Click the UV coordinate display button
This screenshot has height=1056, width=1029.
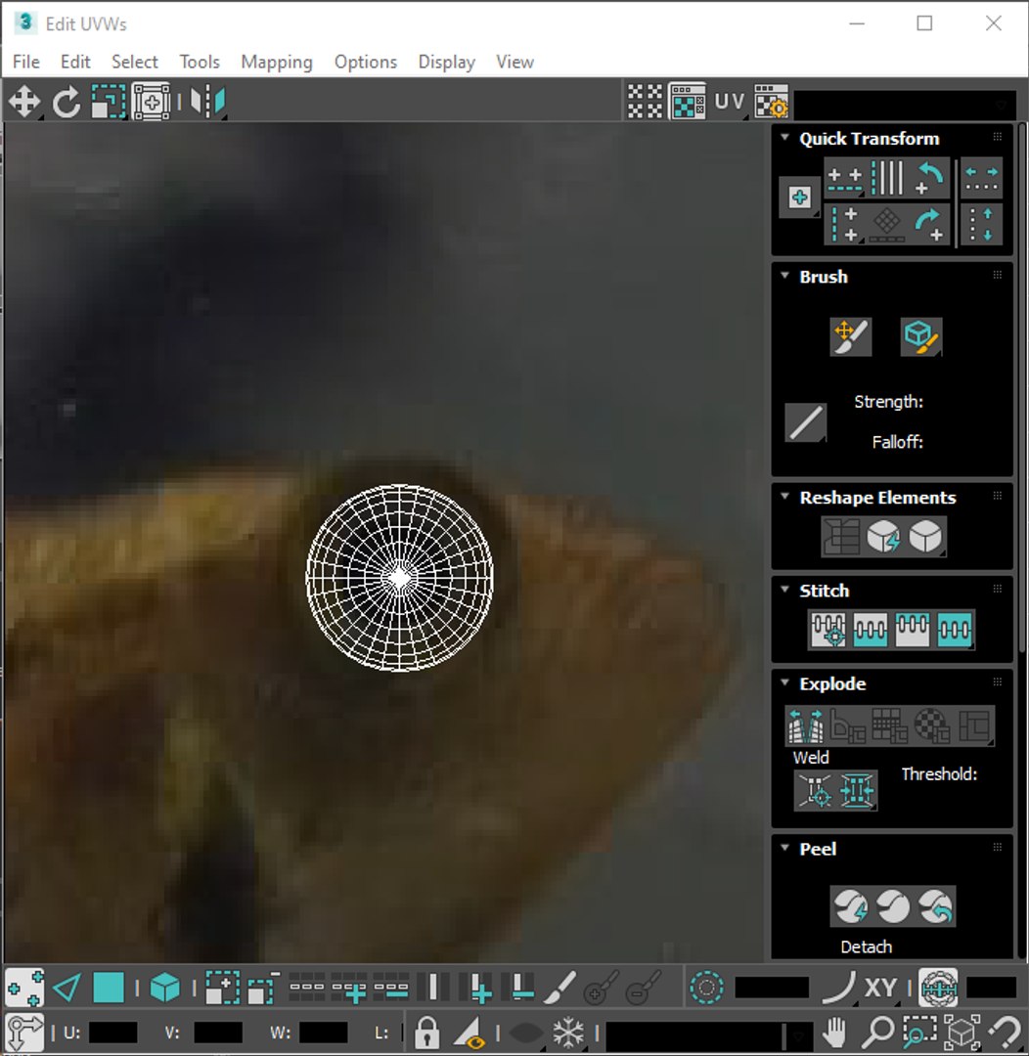[x=729, y=102]
